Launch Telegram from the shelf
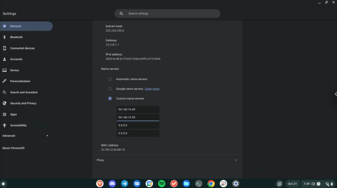This screenshot has height=188, width=337. tap(125, 184)
